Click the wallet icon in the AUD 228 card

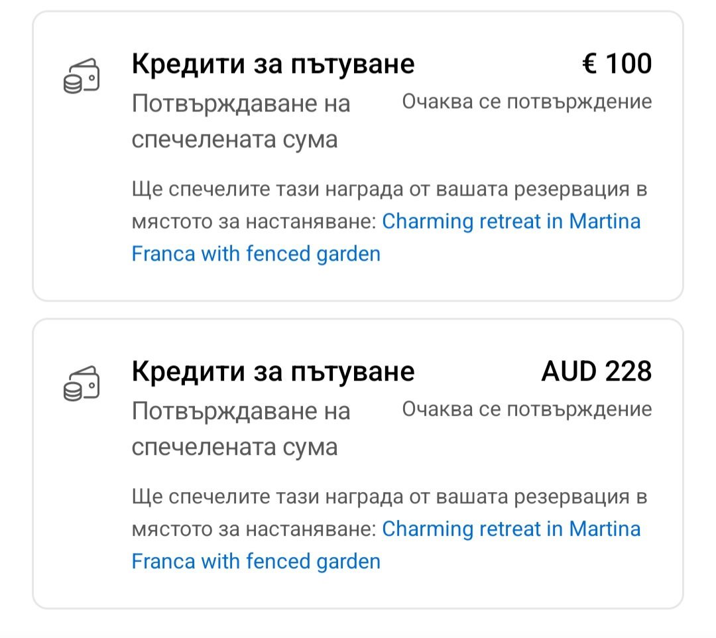tap(82, 383)
